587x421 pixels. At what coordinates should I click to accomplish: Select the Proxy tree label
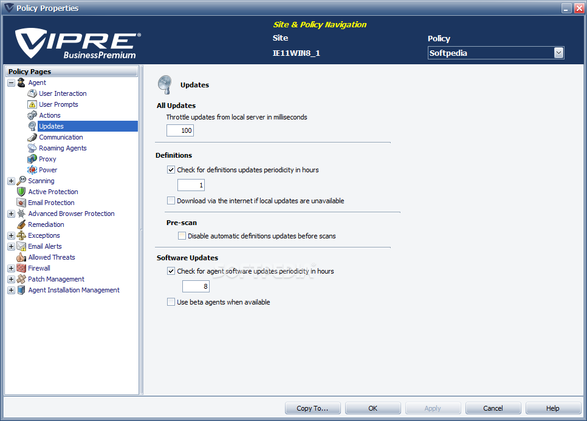[x=47, y=159]
